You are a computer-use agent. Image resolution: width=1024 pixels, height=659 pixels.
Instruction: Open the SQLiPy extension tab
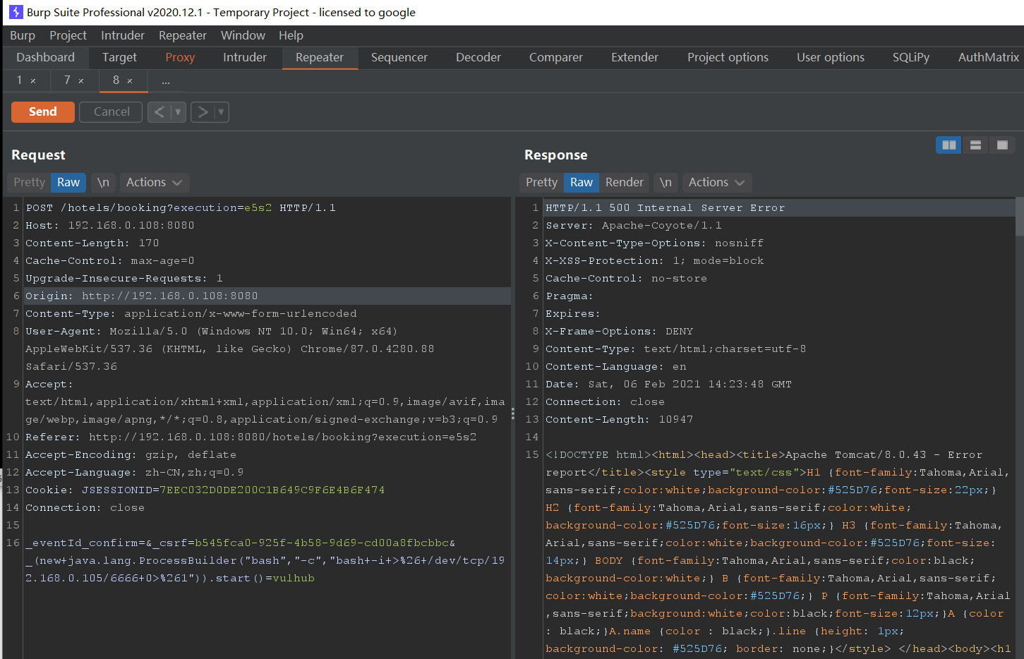(x=911, y=57)
